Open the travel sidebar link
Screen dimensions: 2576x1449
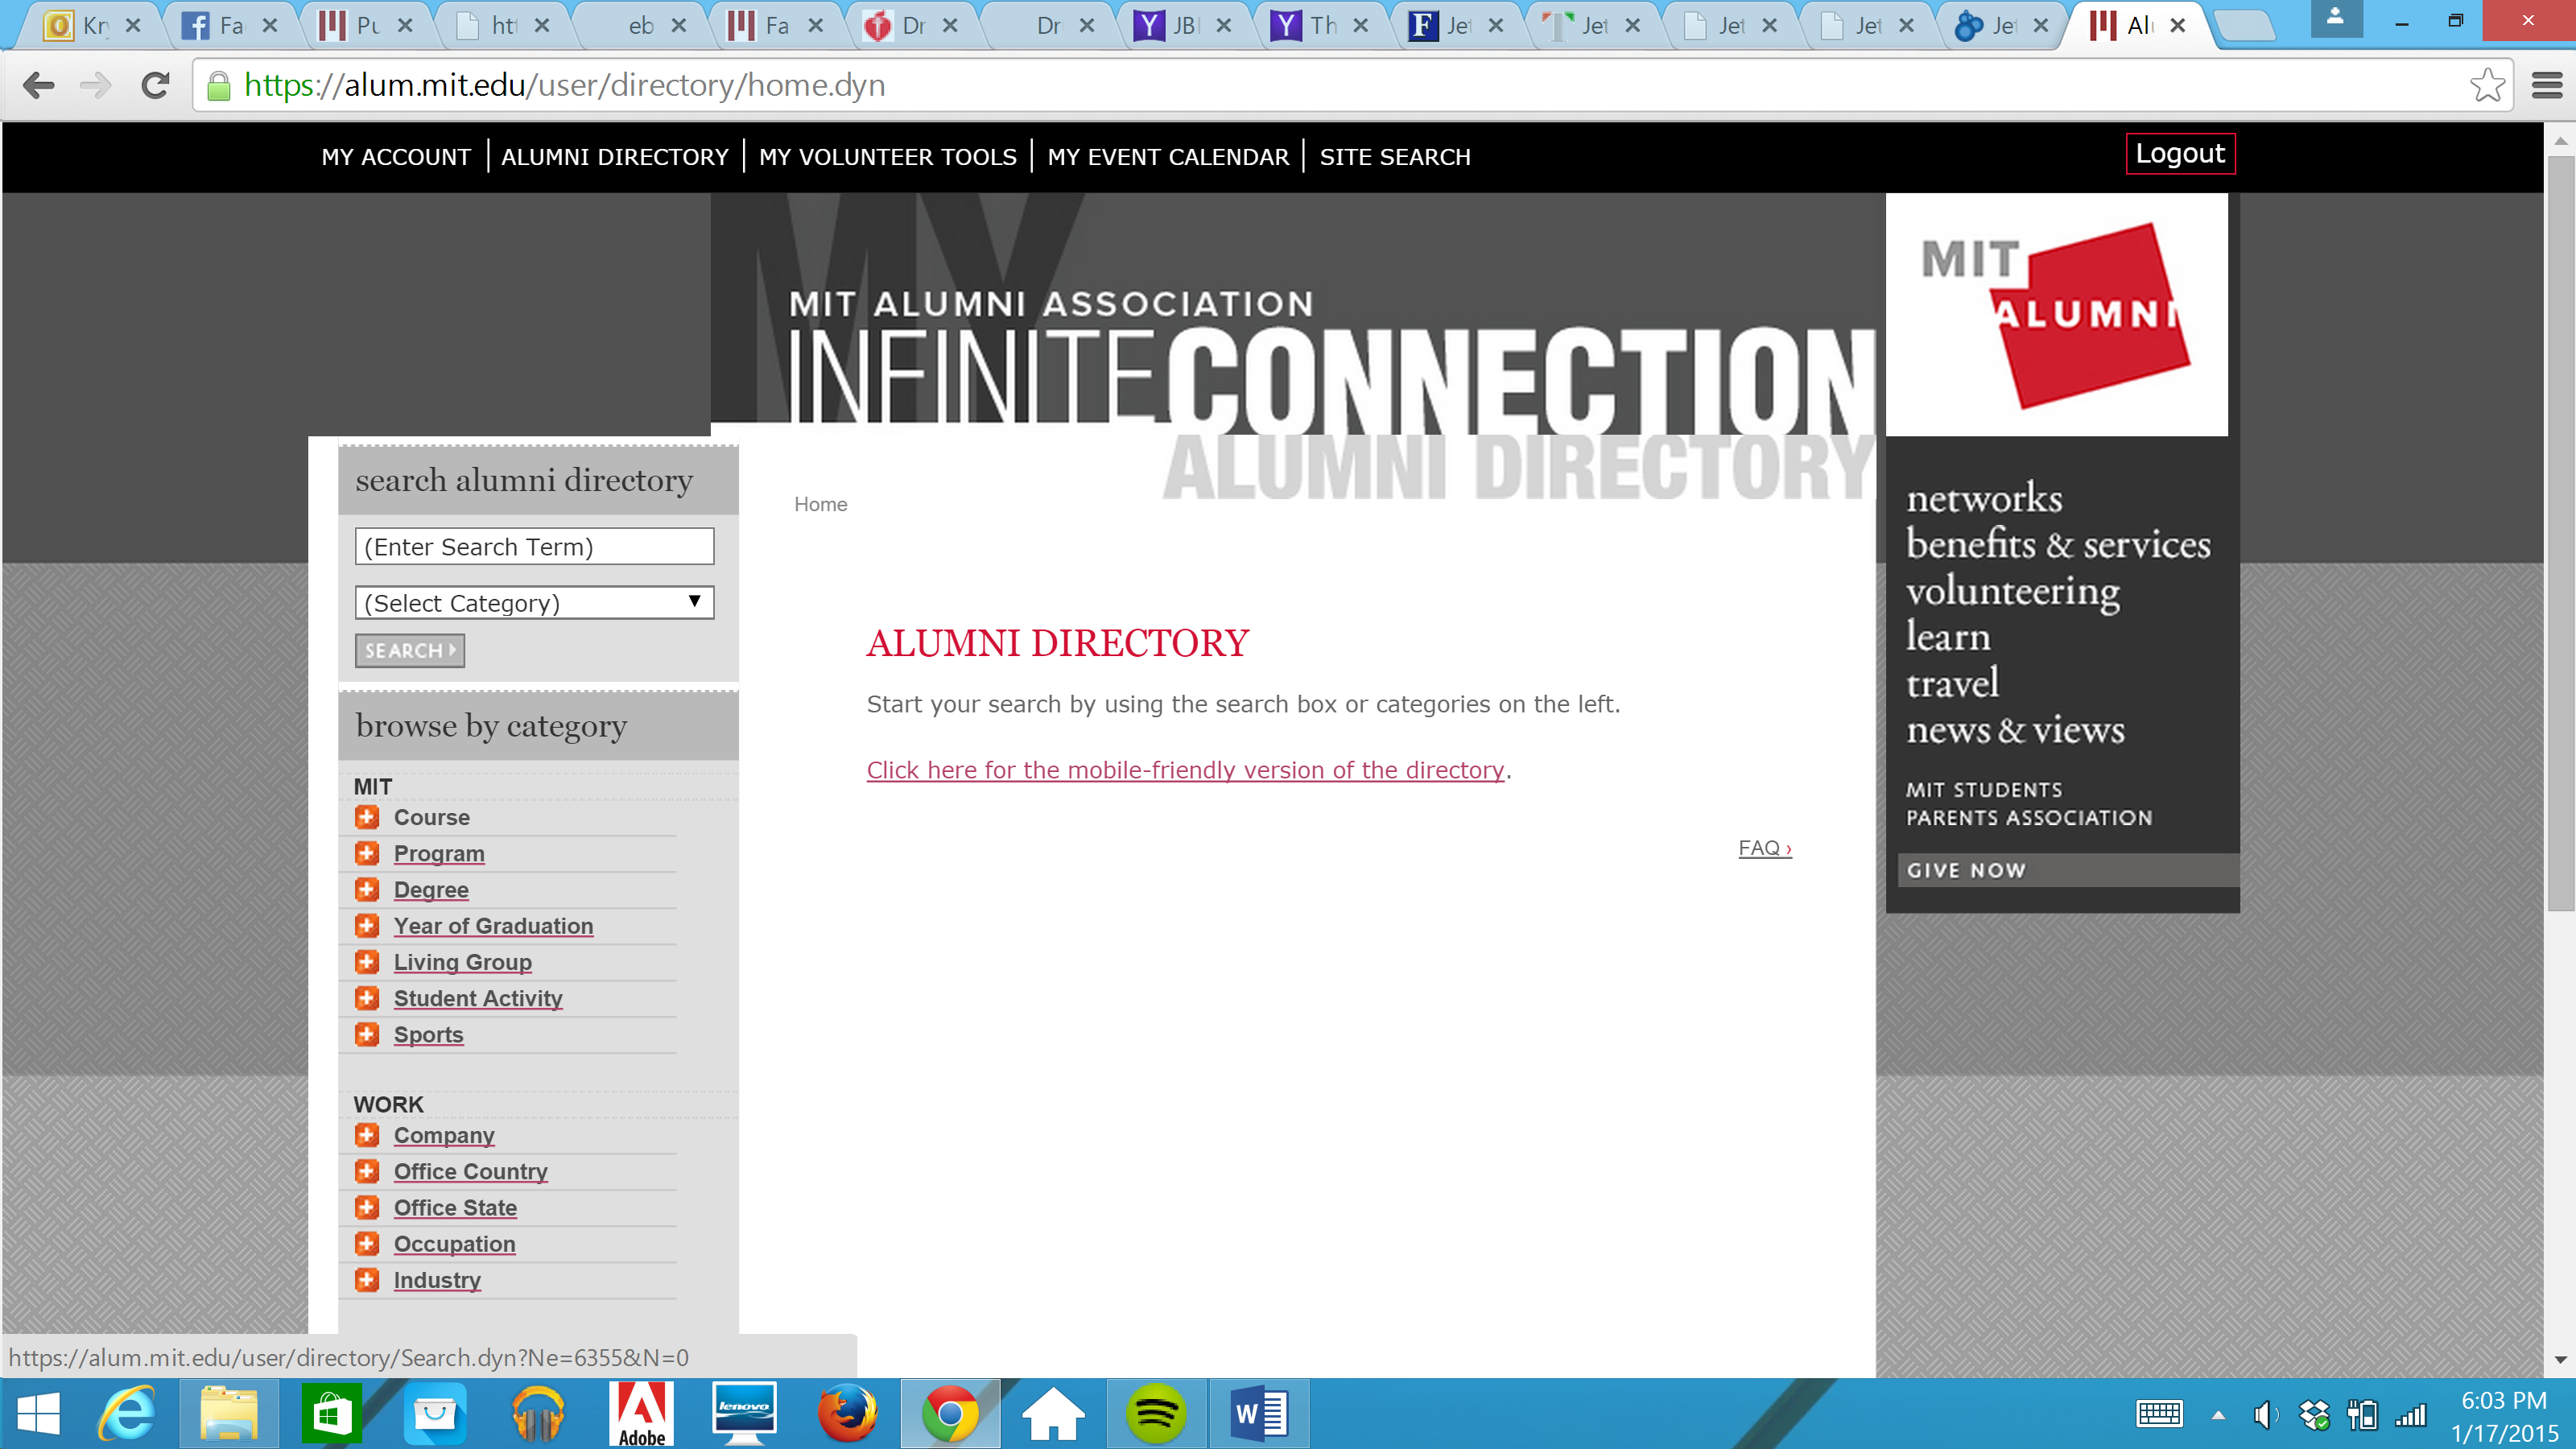(1952, 683)
